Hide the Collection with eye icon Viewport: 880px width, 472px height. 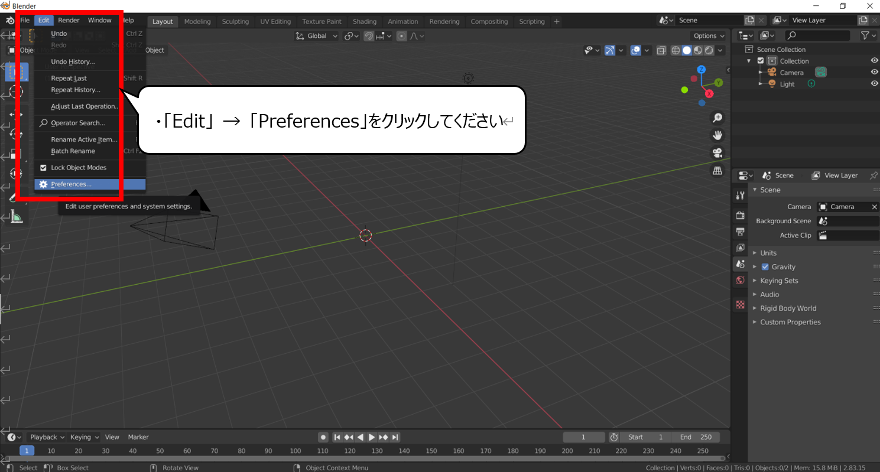(874, 61)
